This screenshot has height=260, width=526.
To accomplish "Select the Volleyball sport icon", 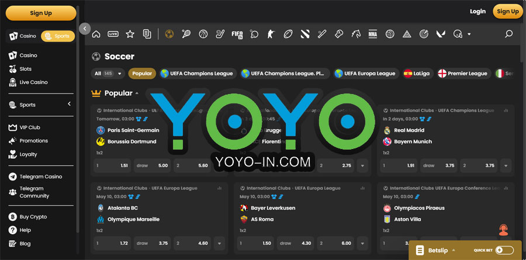I will 390,34.
